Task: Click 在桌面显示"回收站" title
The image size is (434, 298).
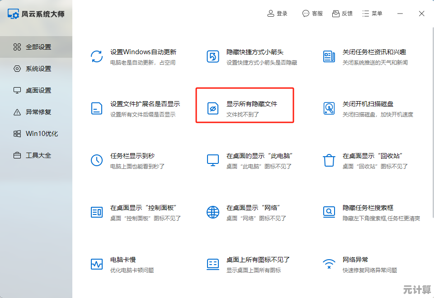Action: coord(372,156)
